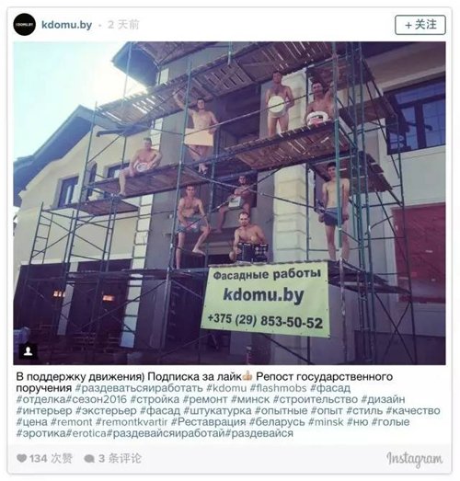Open hashtag #беларусь
The image size is (460, 481).
click(277, 422)
